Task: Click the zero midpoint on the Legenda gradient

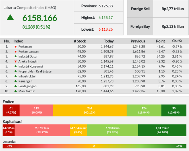Action: tap(94, 146)
